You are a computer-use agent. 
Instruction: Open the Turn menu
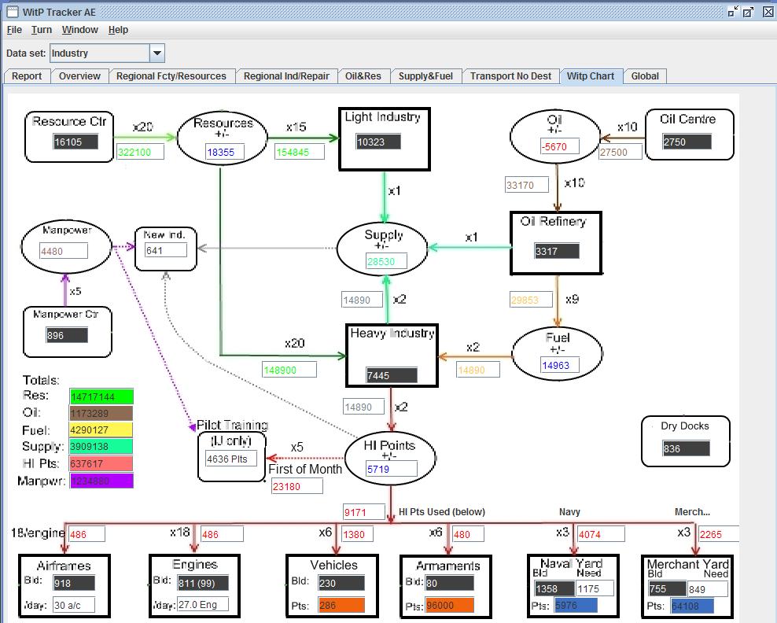tap(42, 30)
